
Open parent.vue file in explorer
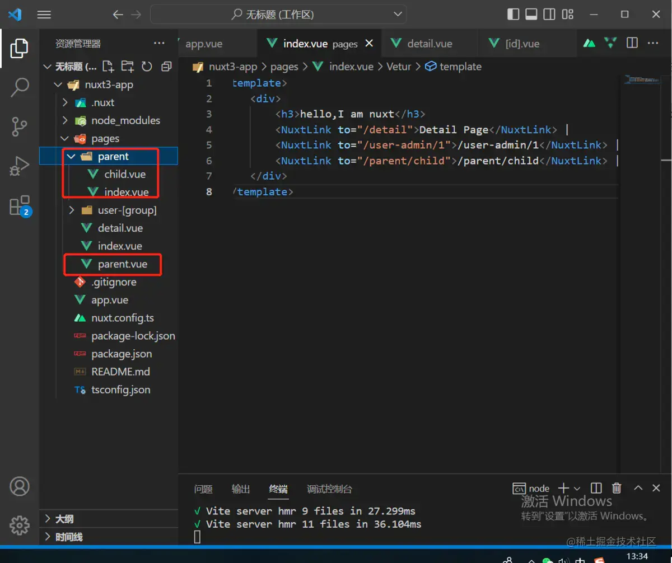122,264
